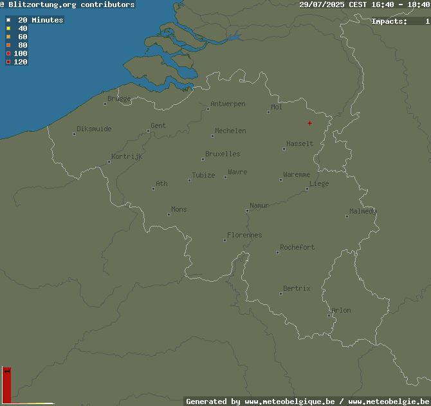Click the date and time range header
The height and width of the screenshot is (406, 431).
tap(365, 5)
